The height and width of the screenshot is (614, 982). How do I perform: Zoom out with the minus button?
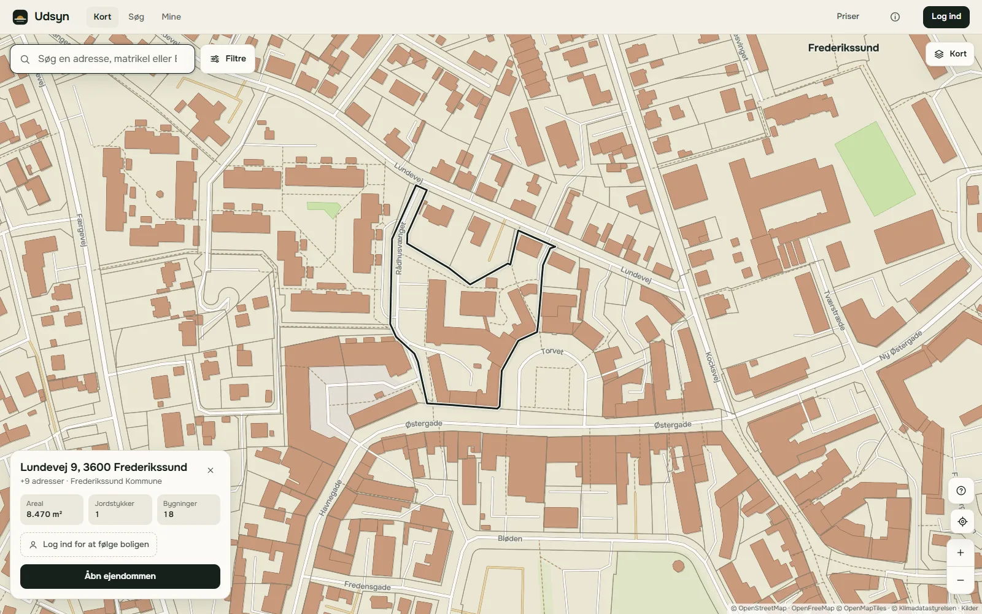961,580
